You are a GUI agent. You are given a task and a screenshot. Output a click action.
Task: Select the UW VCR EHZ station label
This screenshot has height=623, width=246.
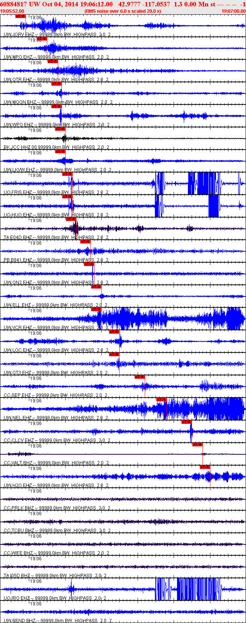click(56, 328)
